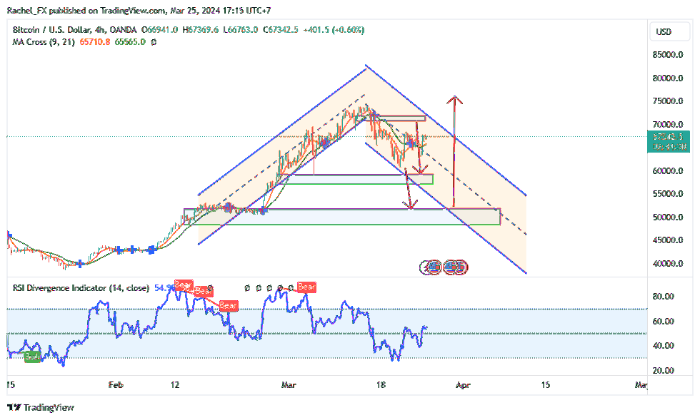The width and height of the screenshot is (700, 420).
Task: Click the TradingView logo at bottom left
Action: tap(41, 407)
